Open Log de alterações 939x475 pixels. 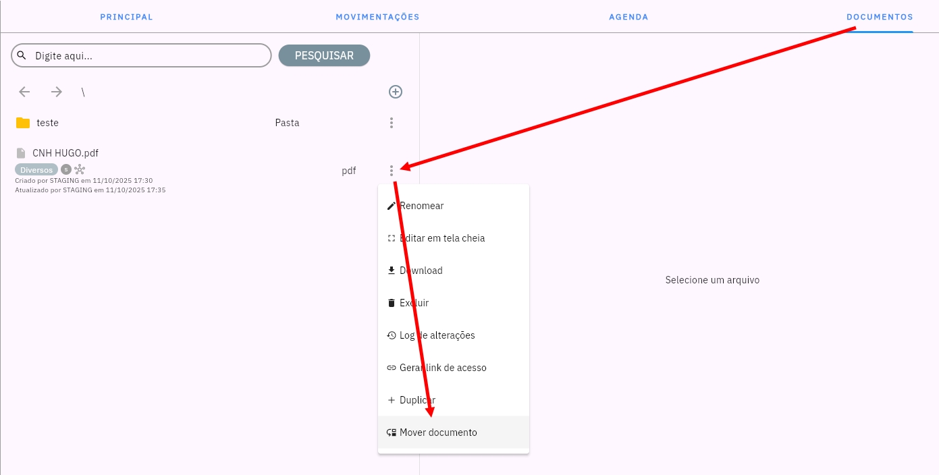[437, 335]
